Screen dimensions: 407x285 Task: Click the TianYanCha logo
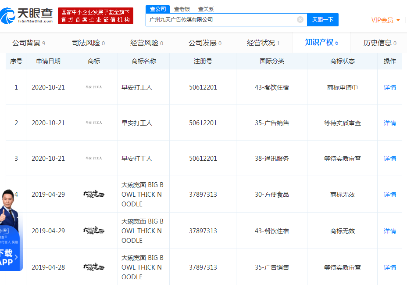coord(27,16)
